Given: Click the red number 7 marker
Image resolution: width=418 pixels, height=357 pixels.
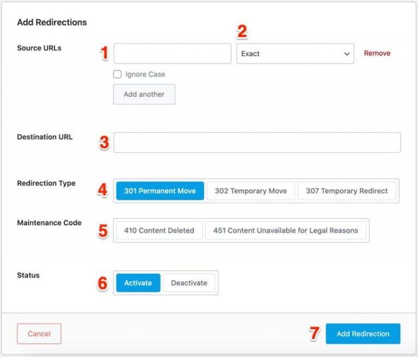Looking at the screenshot, I should (x=315, y=333).
